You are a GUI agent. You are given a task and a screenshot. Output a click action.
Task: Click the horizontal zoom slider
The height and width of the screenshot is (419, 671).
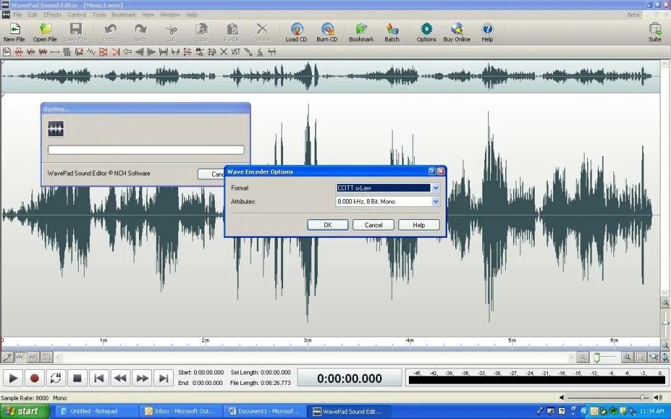tap(604, 357)
